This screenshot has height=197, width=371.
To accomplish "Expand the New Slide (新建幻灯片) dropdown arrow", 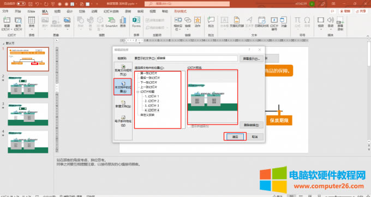I will click(11, 29).
